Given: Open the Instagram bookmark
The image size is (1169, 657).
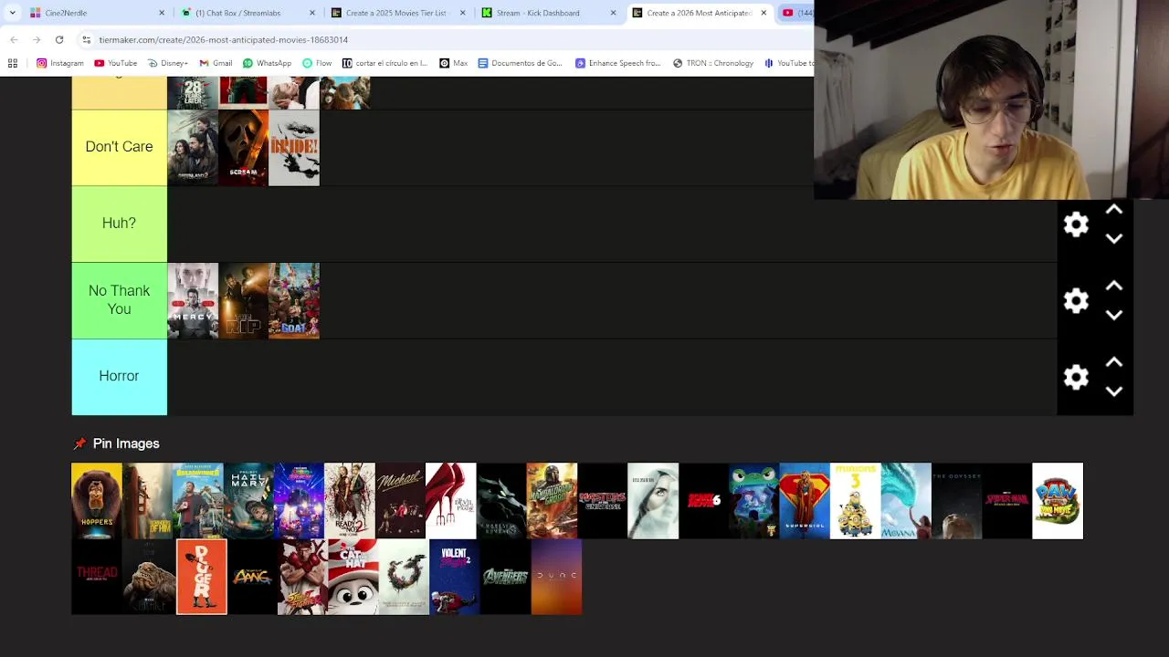Looking at the screenshot, I should [60, 63].
